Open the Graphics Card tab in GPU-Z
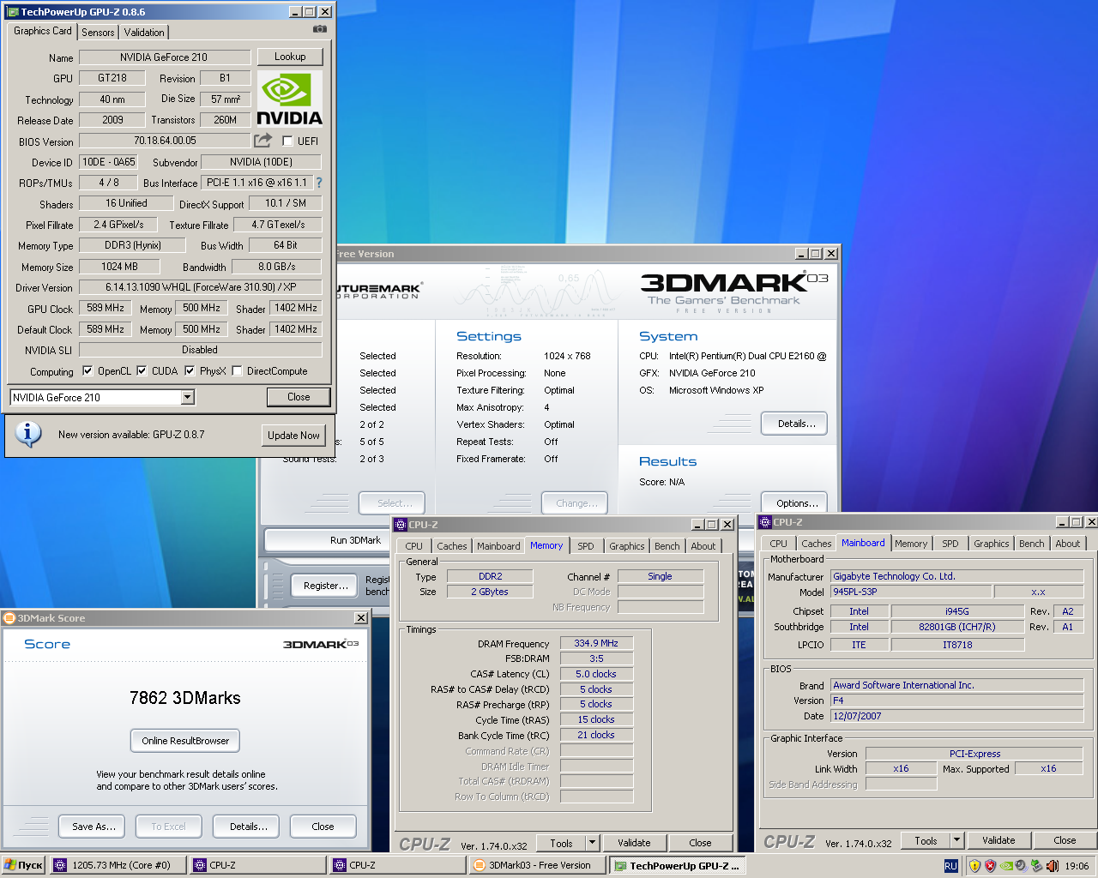Viewport: 1098px width, 878px height. pos(43,31)
